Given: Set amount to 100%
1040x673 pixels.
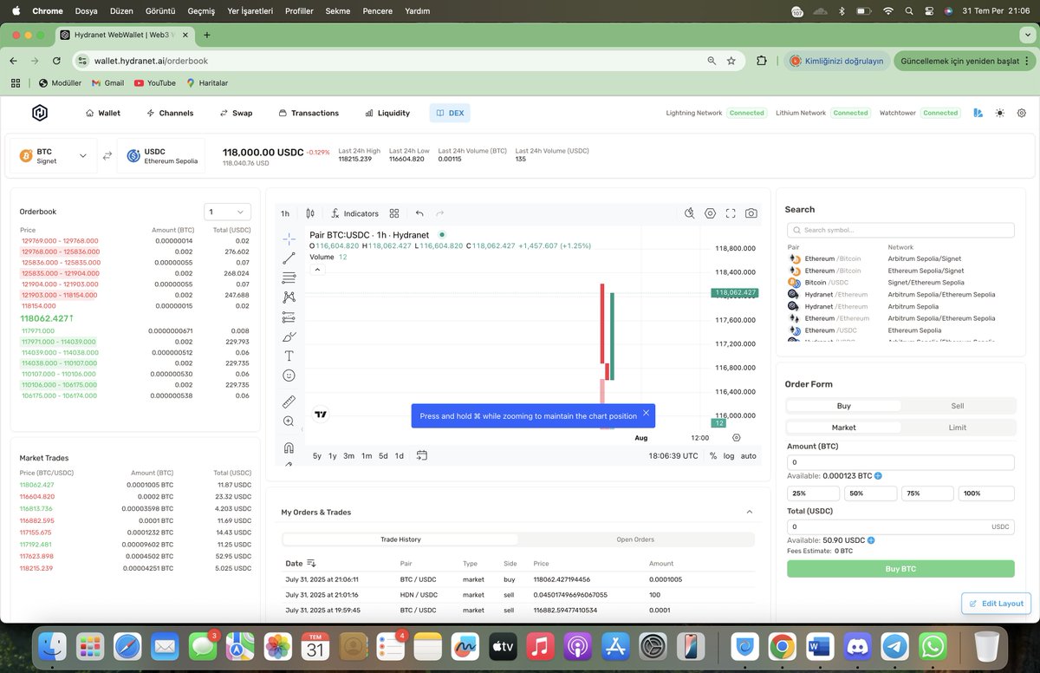Looking at the screenshot, I should [986, 493].
